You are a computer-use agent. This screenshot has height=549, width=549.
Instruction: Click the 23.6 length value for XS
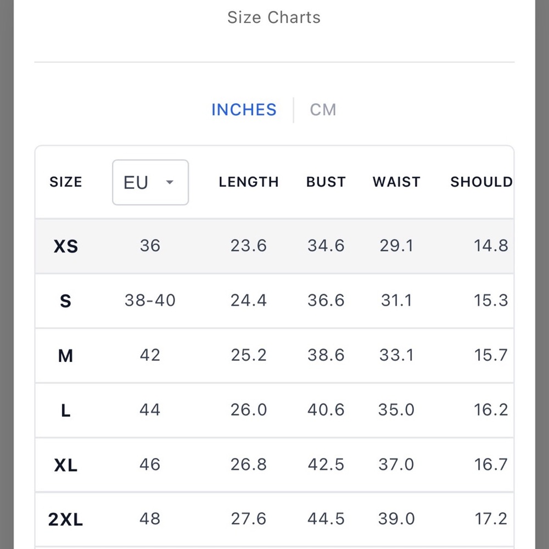coord(249,245)
